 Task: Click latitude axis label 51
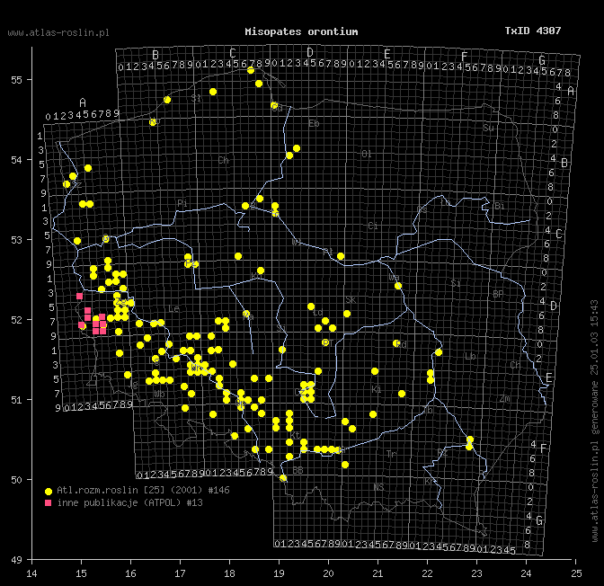(16, 400)
